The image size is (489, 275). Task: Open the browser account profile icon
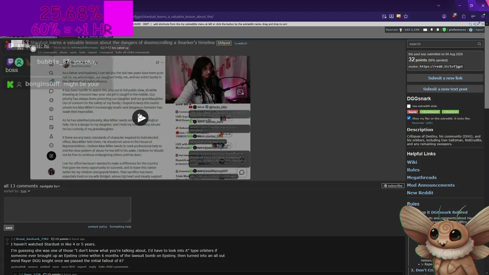[x=444, y=16]
